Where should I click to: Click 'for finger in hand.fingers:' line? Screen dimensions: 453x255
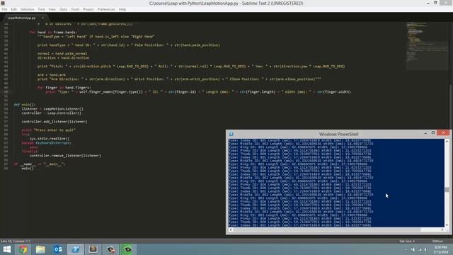point(64,88)
